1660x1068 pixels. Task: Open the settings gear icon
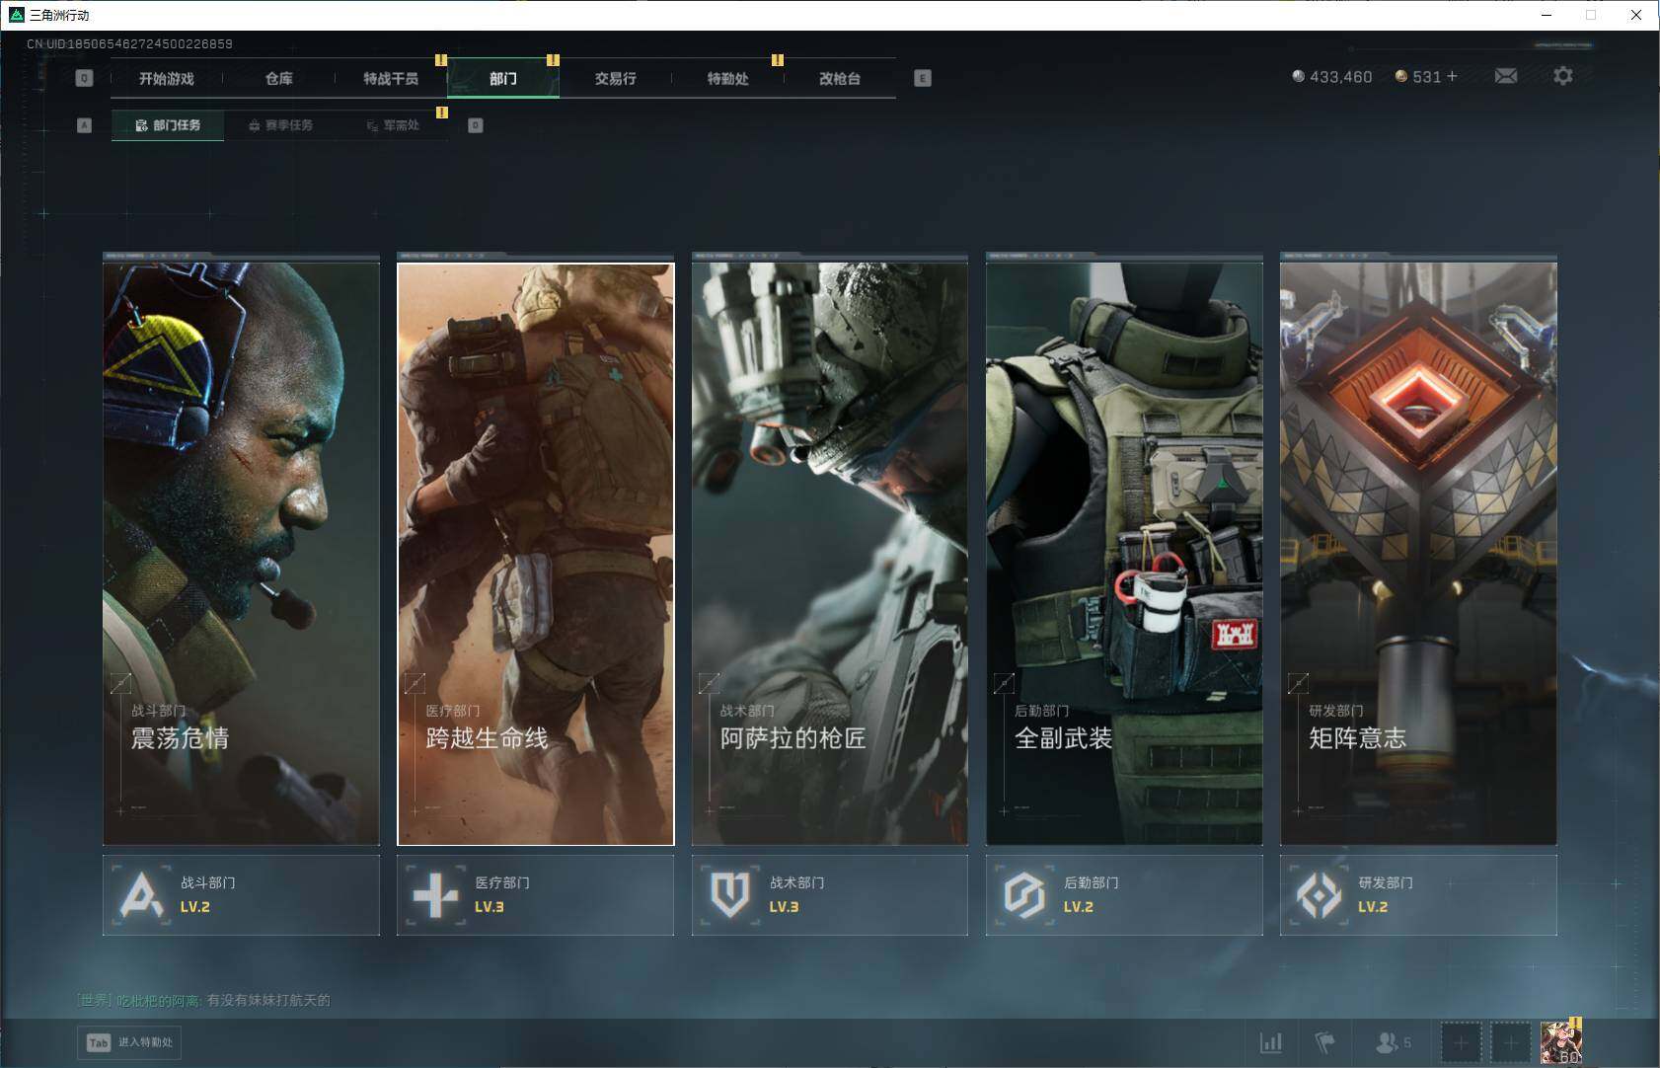(x=1562, y=76)
